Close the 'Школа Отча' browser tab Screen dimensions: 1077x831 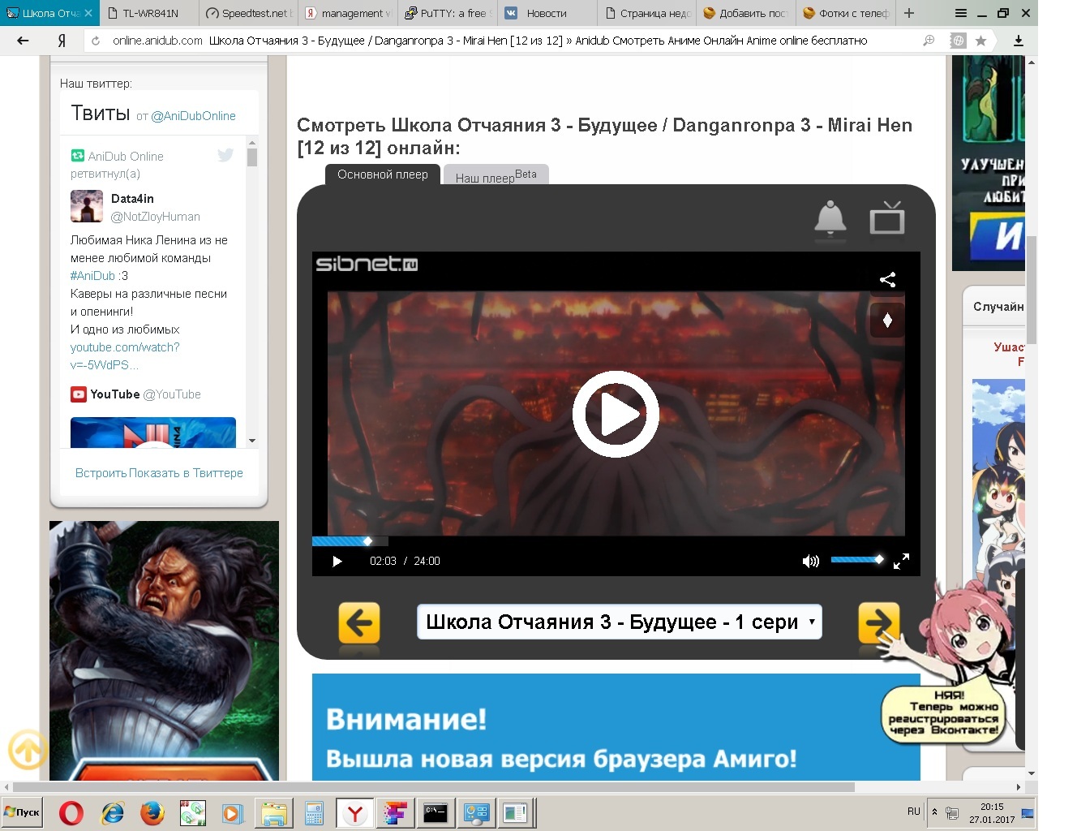click(x=88, y=13)
